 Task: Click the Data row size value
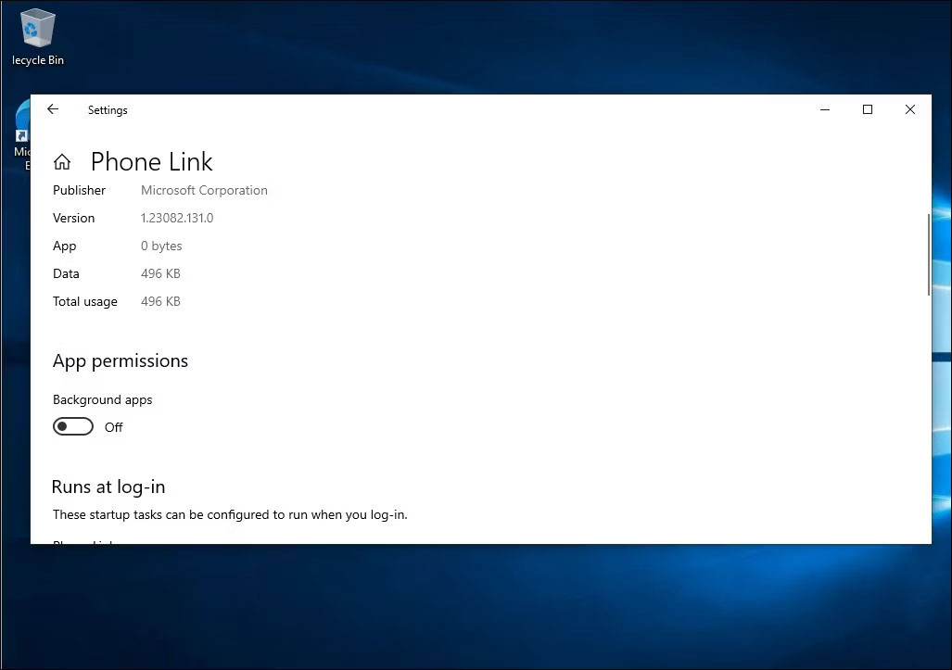(159, 273)
